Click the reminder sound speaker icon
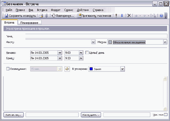Image resolution: width=170 pixels, height=121 pixels. pyautogui.click(x=67, y=69)
